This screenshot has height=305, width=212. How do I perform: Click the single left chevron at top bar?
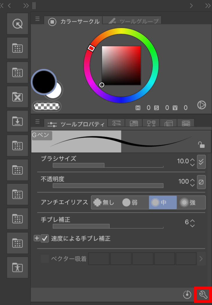[9, 6]
